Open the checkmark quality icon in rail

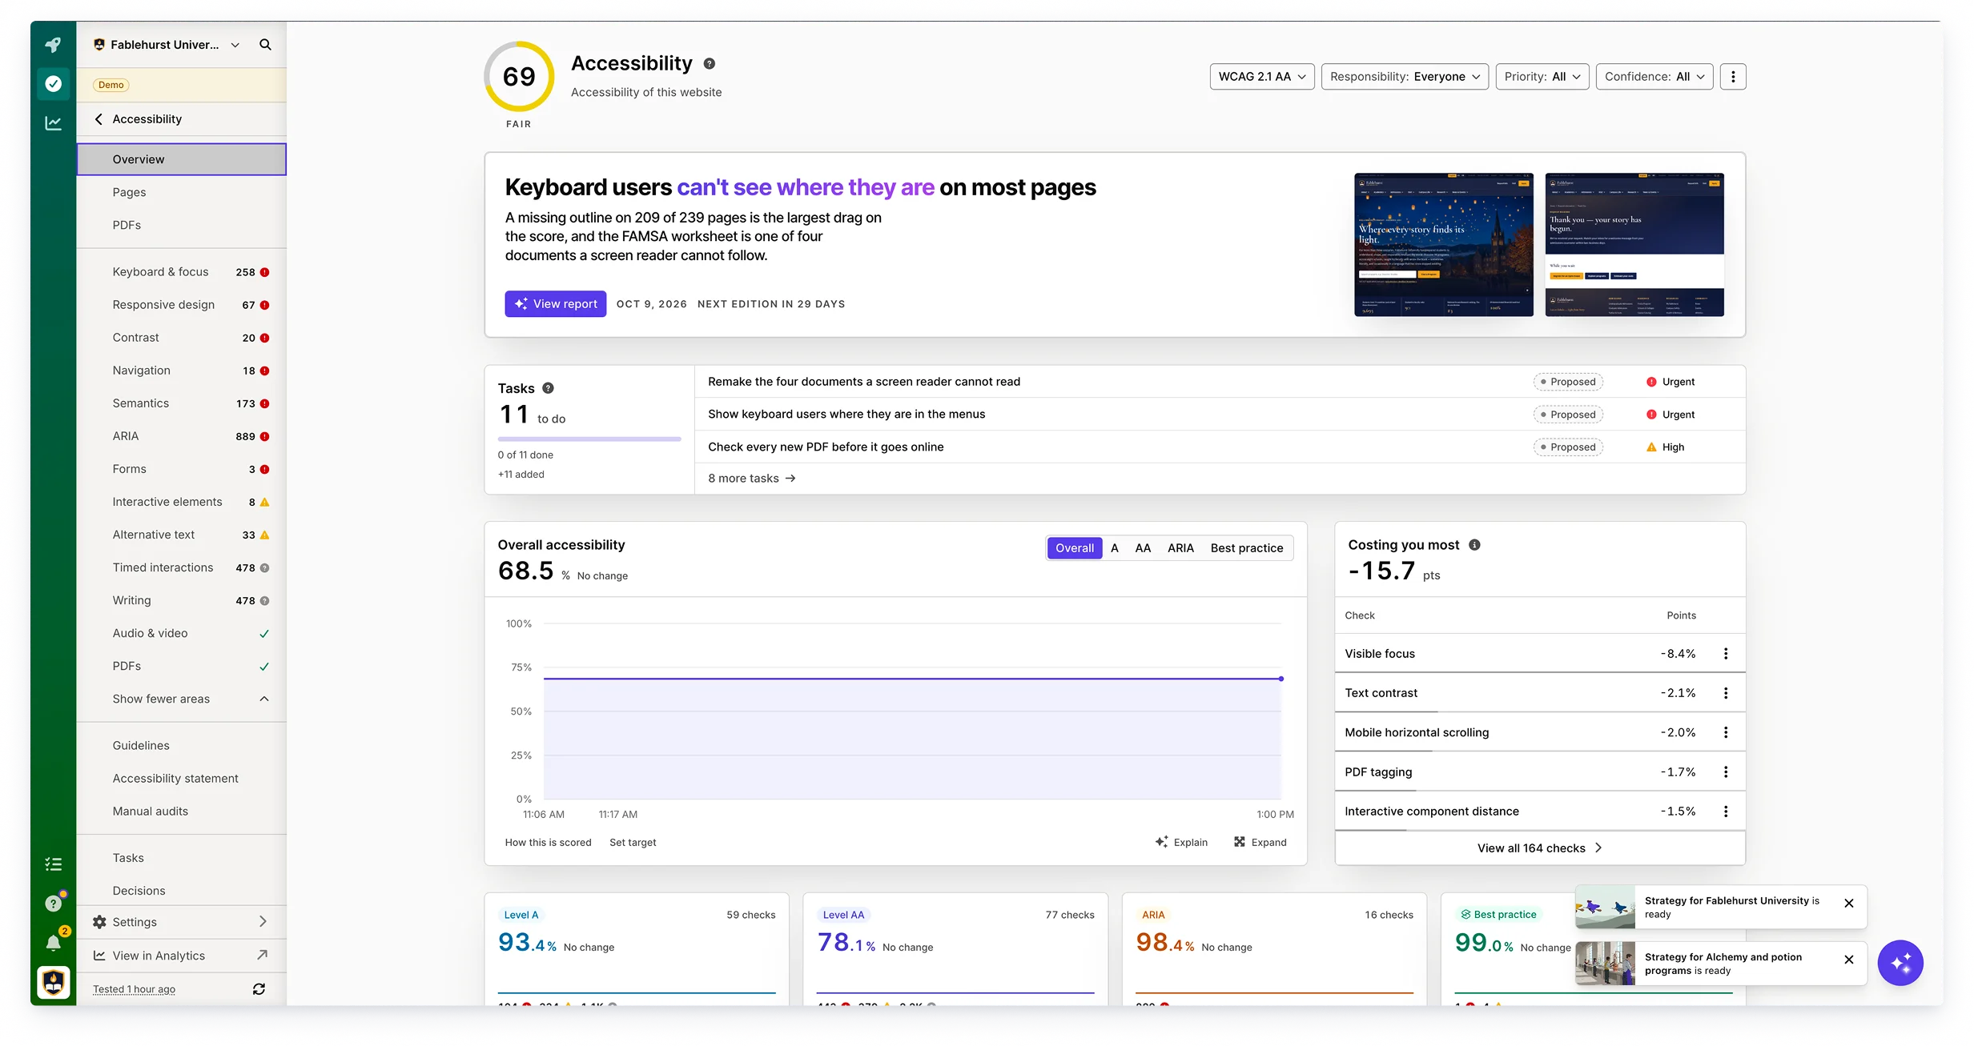pos(53,83)
